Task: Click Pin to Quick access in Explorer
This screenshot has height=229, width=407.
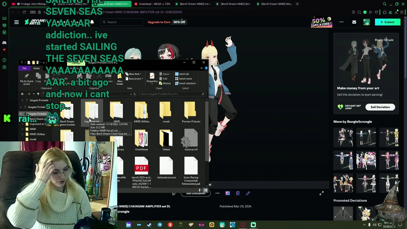Action: [27, 79]
